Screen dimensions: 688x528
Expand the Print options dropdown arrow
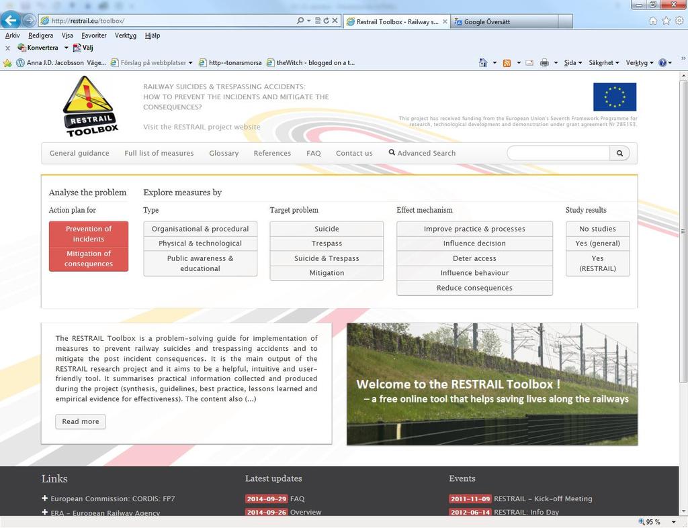point(556,63)
